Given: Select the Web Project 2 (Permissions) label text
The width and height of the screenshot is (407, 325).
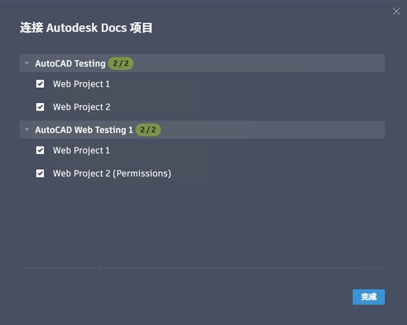Looking at the screenshot, I should tap(112, 173).
